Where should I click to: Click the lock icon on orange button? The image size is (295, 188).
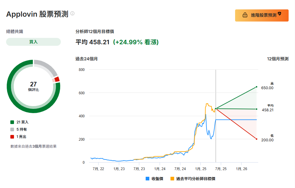click(245, 15)
